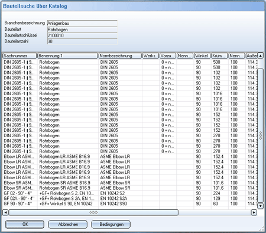
Task: Click the Bauteilartschlüssel field 2100010
Action: point(82,35)
